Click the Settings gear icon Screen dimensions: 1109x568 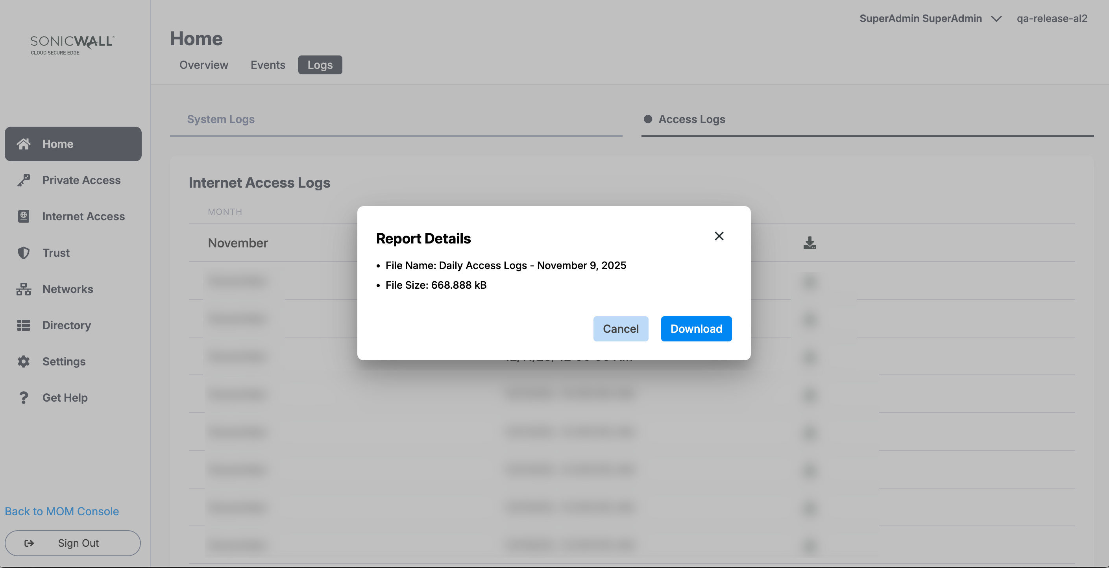click(24, 361)
